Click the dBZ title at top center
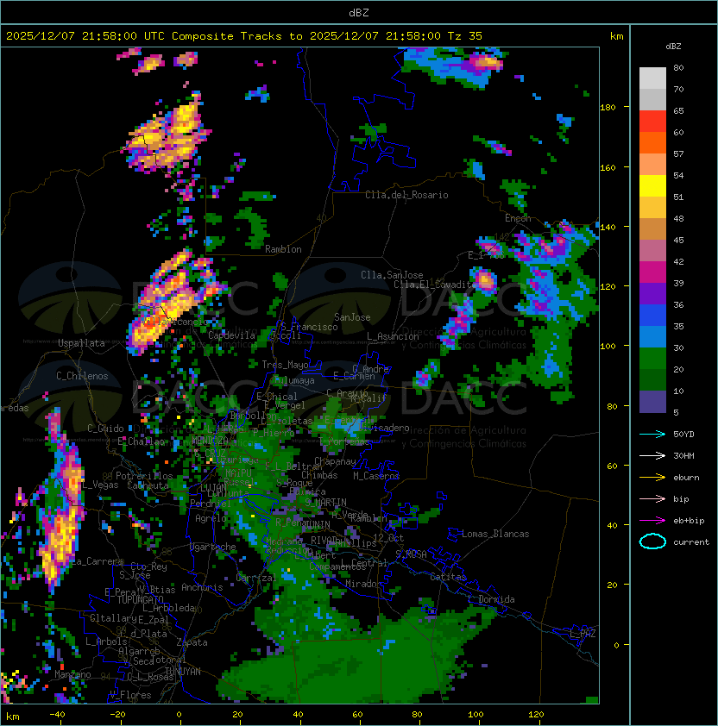The height and width of the screenshot is (726, 718). (x=359, y=13)
